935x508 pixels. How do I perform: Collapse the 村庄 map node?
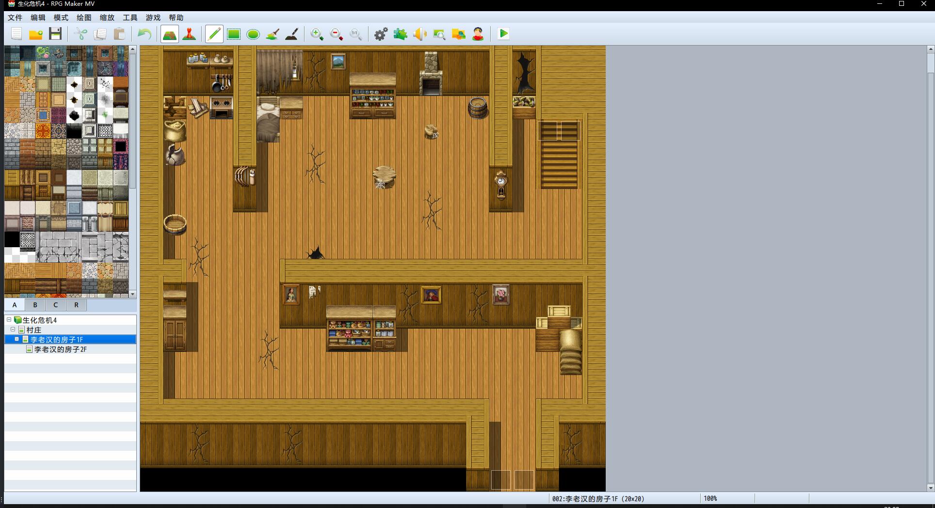[x=13, y=330]
